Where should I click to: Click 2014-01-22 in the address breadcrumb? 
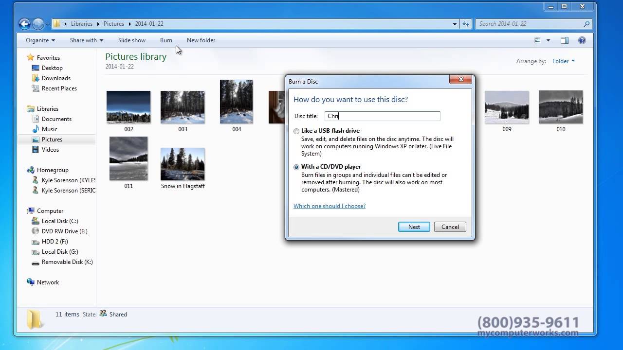click(149, 24)
